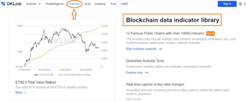This screenshot has height=102, width=247.
Task: Click the arrow next to More
Action: (x=25, y=93)
